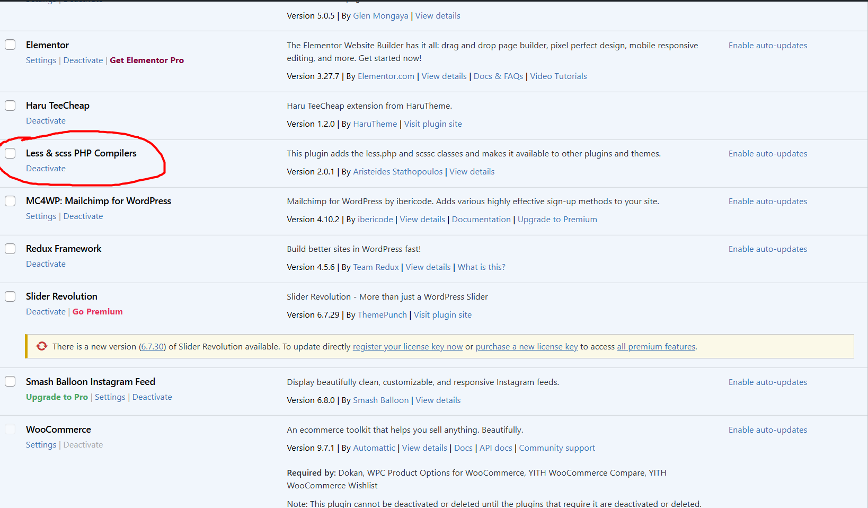The width and height of the screenshot is (868, 508).
Task: View details for MC4WP Mailchimp
Action: [x=422, y=219]
